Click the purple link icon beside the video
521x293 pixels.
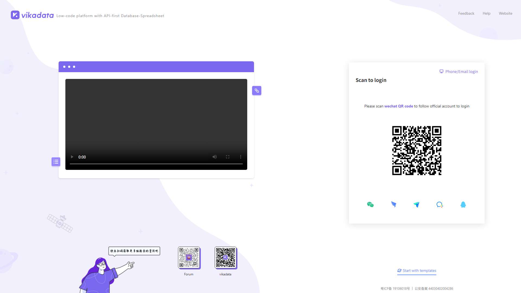point(257,91)
